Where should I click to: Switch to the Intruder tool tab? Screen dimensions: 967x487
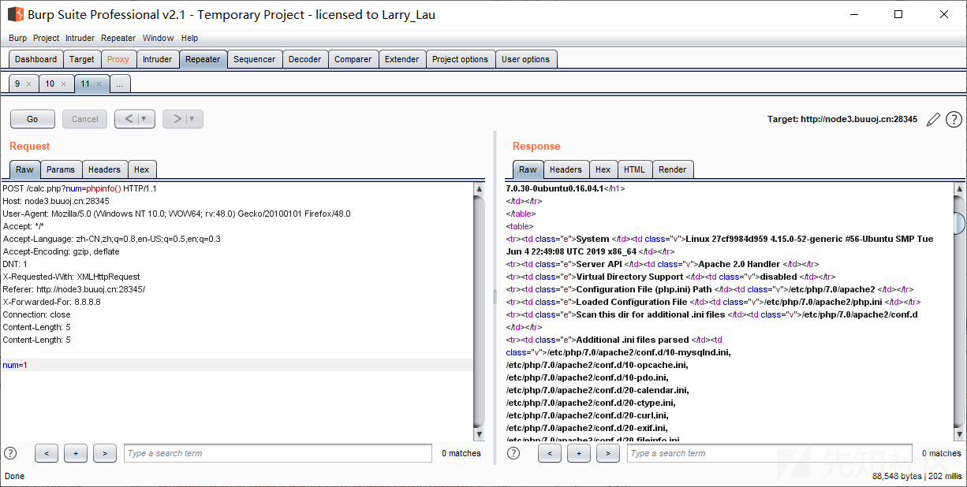point(158,59)
